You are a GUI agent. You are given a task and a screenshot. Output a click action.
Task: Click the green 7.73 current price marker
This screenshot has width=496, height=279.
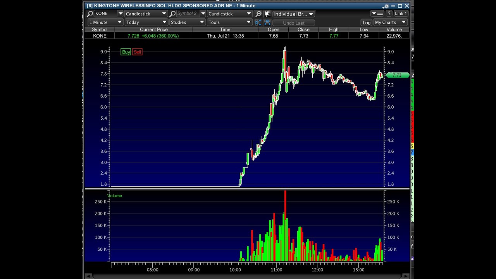[x=398, y=75]
